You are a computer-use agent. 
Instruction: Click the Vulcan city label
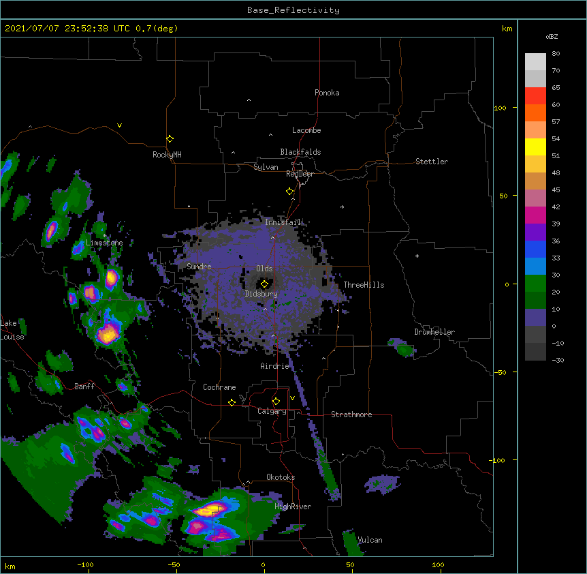pos(370,540)
